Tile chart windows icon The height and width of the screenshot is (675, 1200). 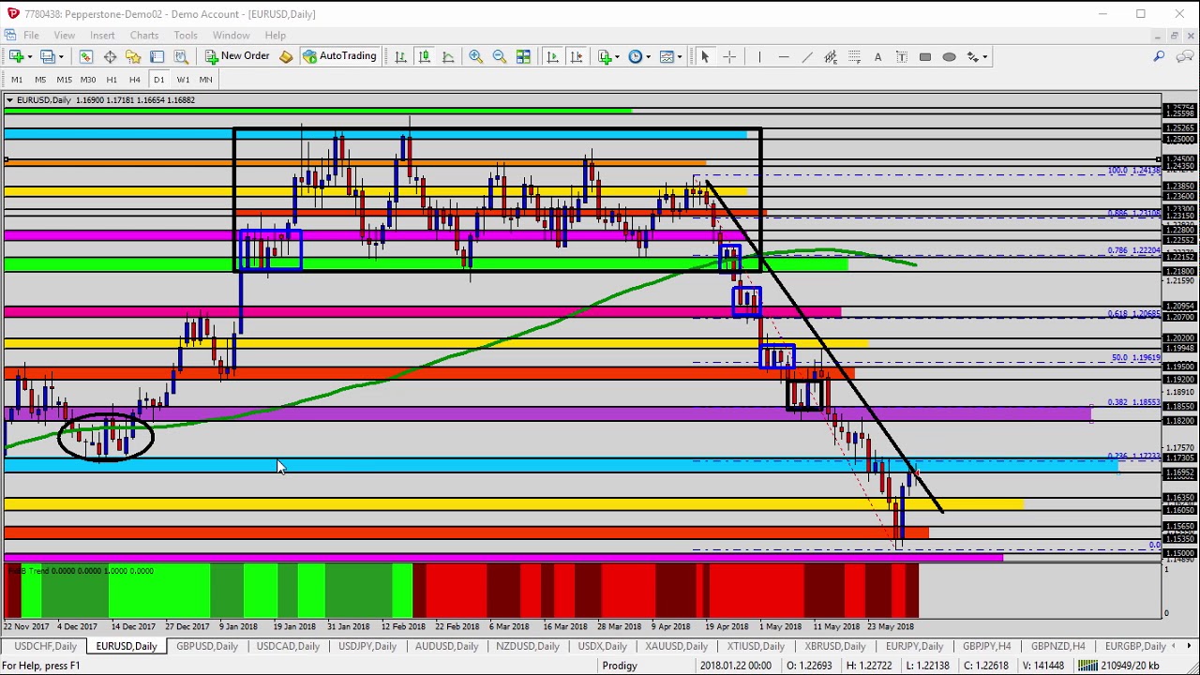(x=523, y=56)
